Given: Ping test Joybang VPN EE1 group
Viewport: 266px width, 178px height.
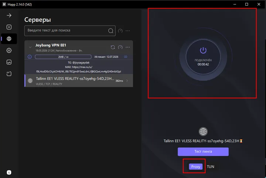Looking at the screenshot, I should tap(120, 47).
